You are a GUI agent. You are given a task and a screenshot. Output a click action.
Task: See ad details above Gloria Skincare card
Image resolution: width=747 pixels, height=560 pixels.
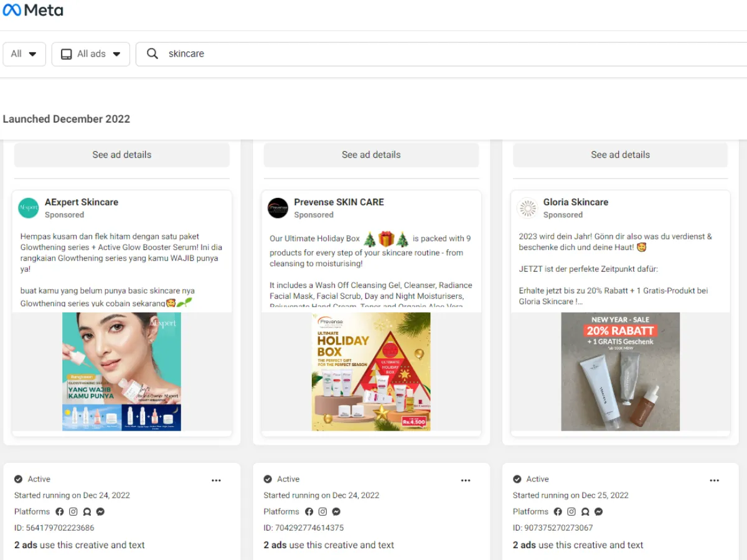coord(620,155)
